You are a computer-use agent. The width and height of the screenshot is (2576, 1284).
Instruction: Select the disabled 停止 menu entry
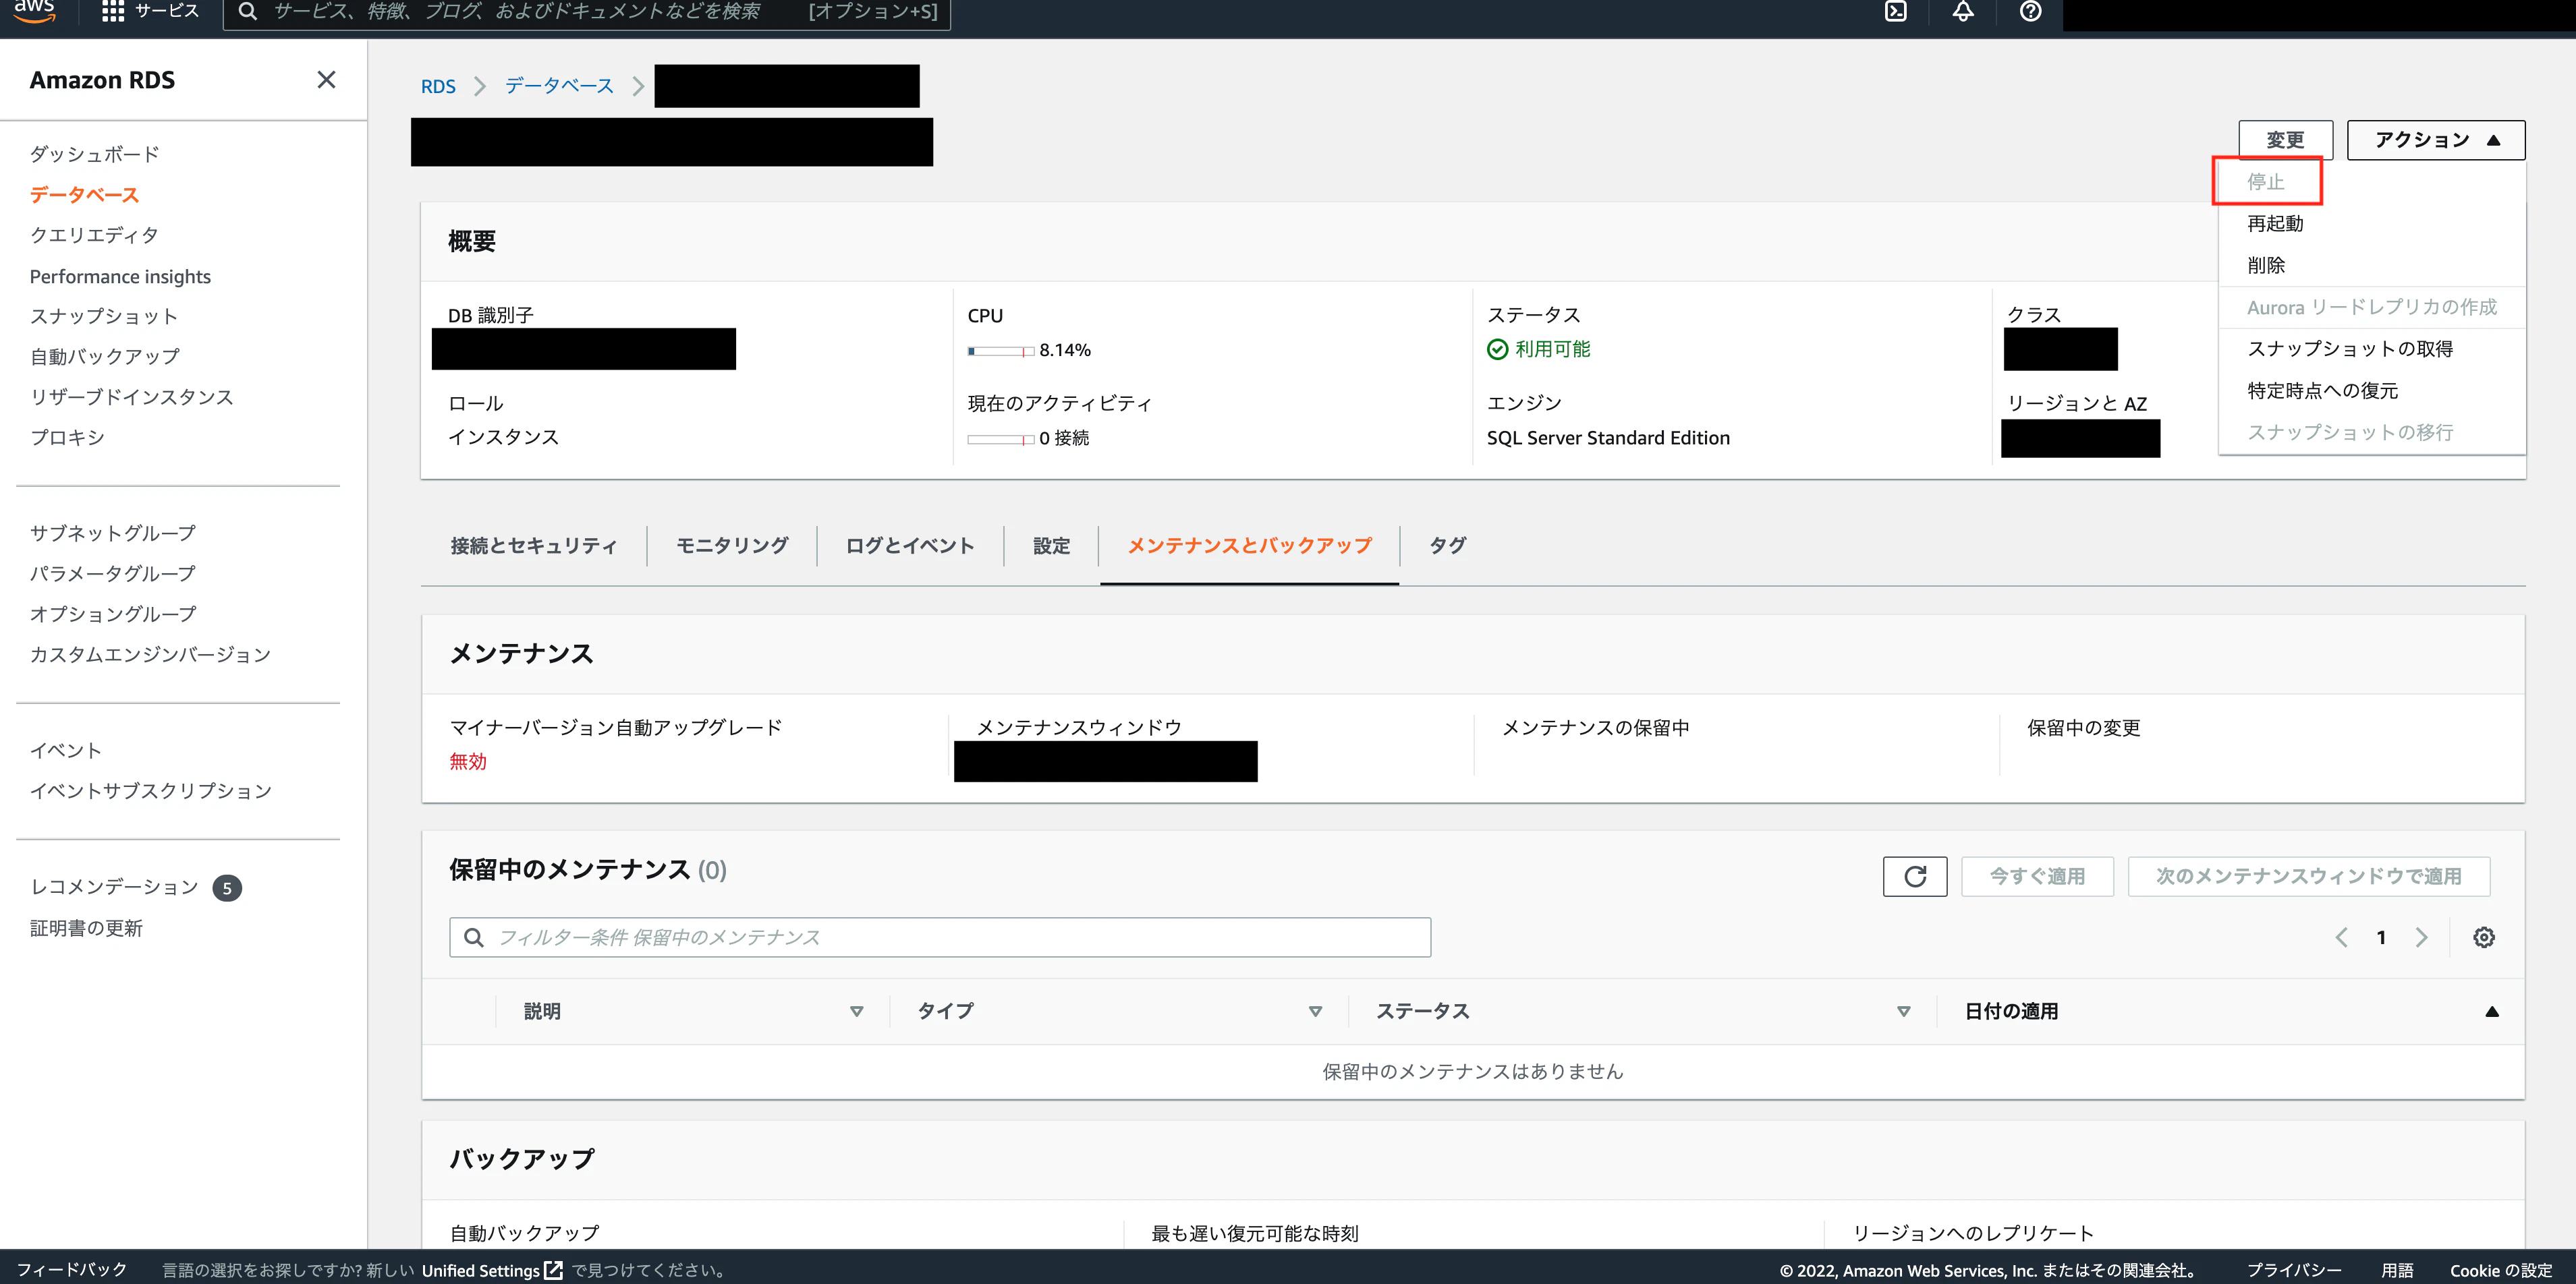coord(2265,182)
